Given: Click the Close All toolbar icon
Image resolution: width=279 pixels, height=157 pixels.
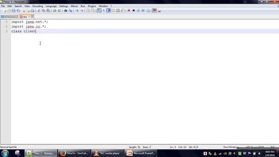Looking at the screenshot, I should pyautogui.click(x=28, y=11).
